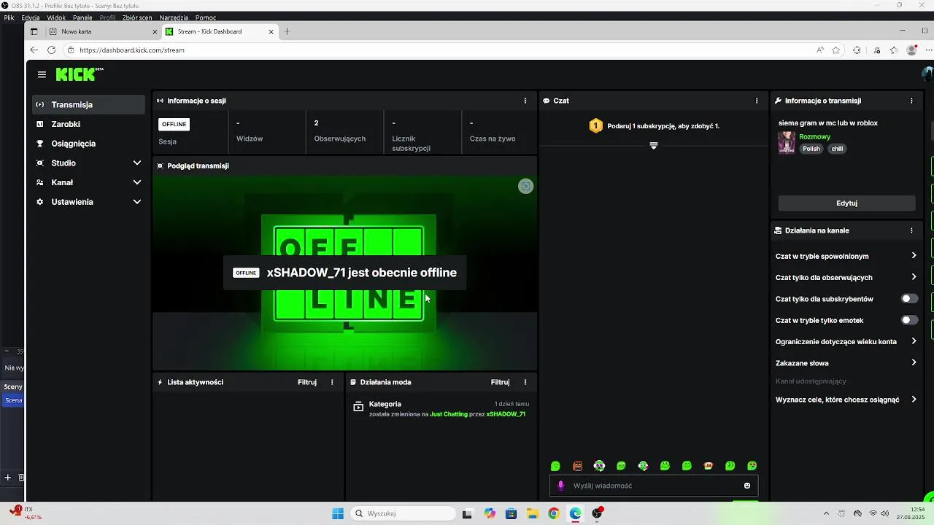Click the purple microphone icon in chat
The width and height of the screenshot is (934, 525).
[x=561, y=486]
